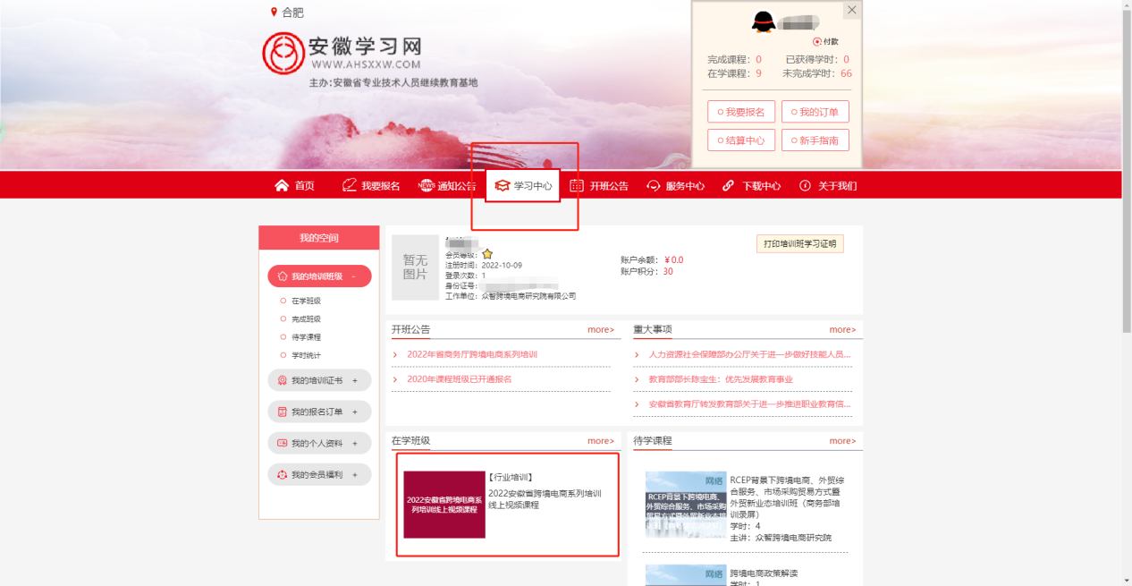Image resolution: width=1132 pixels, height=586 pixels.
Task: Open news 安徽省教育厅转发教育部关于进一步推进职业教育
Action: pyautogui.click(x=749, y=403)
